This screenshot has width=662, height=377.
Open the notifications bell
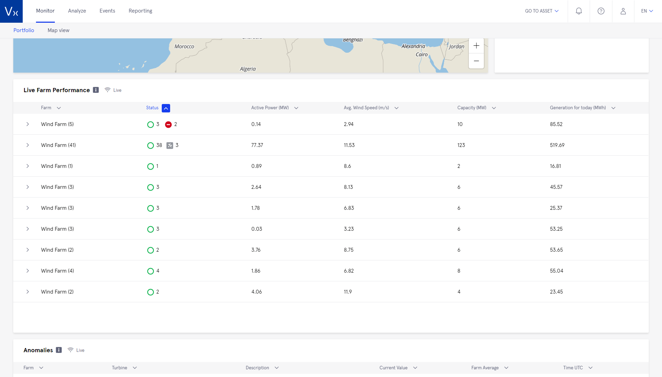[579, 11]
